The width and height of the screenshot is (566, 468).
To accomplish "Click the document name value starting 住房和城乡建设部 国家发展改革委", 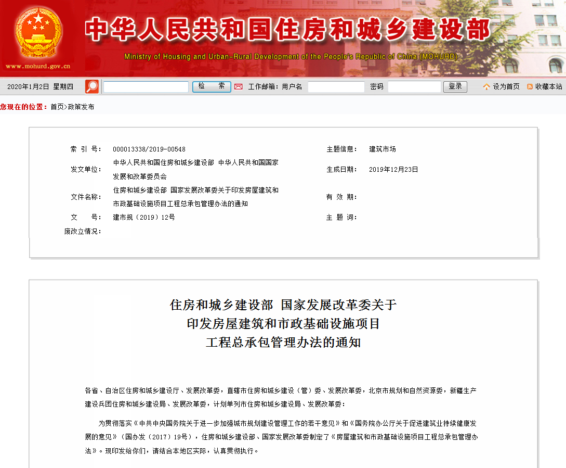I will (195, 197).
